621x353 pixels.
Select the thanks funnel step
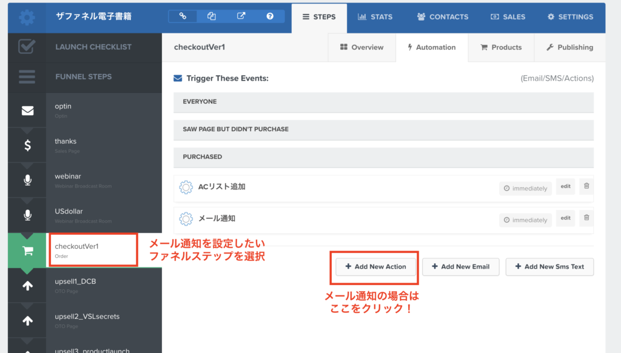click(x=104, y=146)
